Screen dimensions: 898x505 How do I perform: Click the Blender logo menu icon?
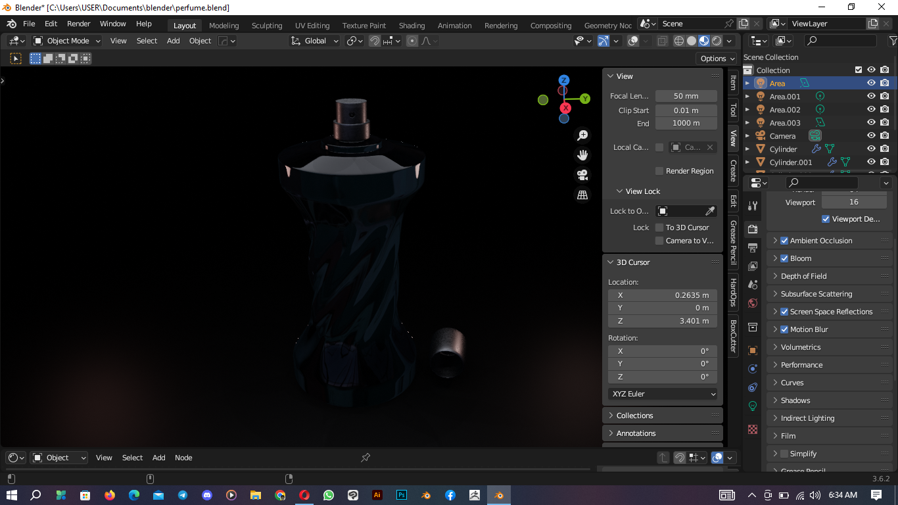click(11, 24)
